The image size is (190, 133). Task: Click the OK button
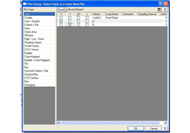pyautogui.click(x=136, y=129)
